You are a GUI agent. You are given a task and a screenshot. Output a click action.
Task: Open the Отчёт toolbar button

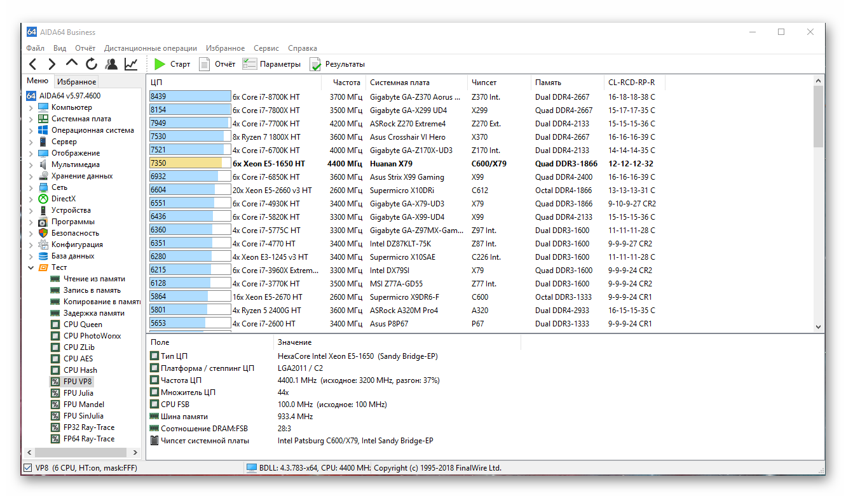point(217,64)
